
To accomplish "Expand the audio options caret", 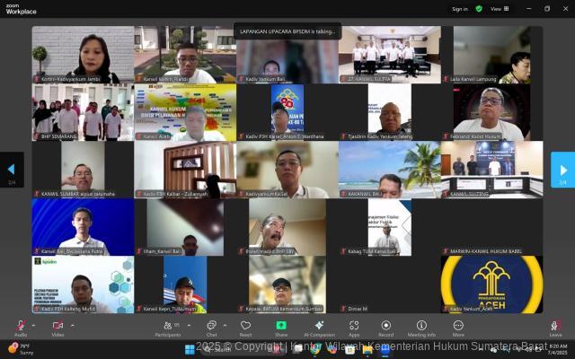I will [34, 323].
